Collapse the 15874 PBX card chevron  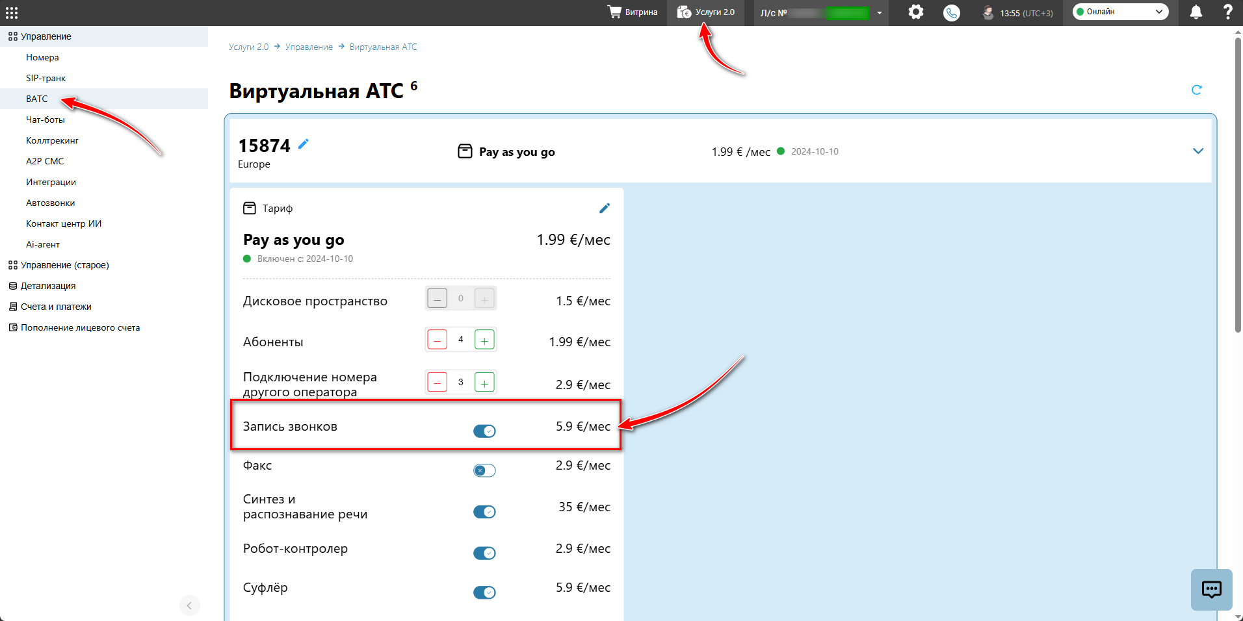tap(1198, 151)
